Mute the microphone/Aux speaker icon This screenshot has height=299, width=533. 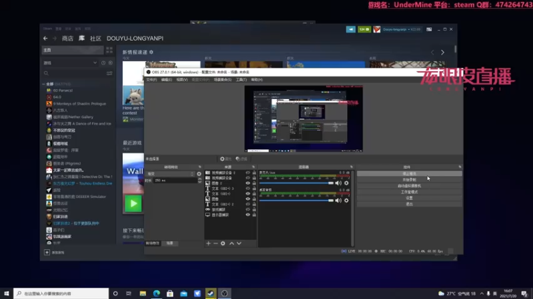pos(338,183)
